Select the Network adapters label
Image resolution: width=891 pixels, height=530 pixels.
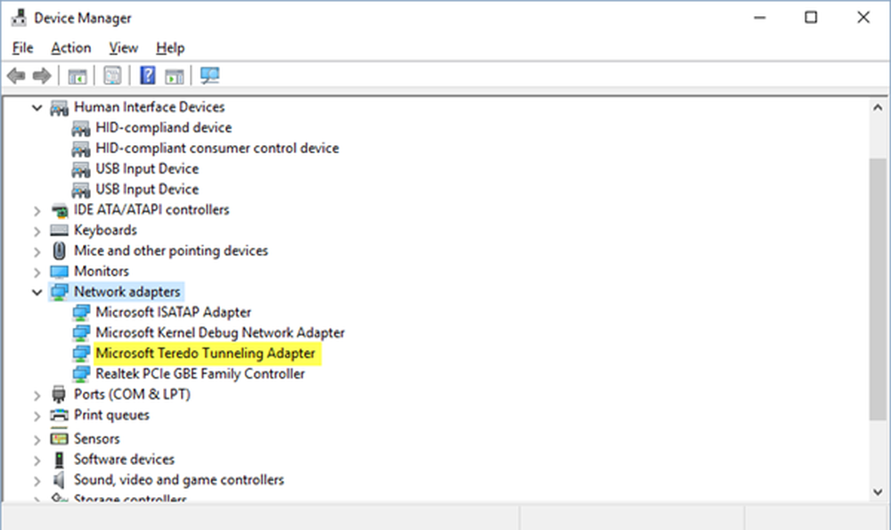(127, 292)
